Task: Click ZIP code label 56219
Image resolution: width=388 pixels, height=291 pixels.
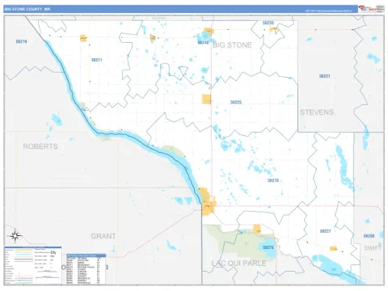Action: tap(21, 41)
